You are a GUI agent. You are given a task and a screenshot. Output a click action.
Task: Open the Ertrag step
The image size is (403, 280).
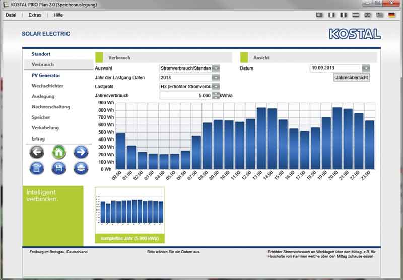click(38, 138)
